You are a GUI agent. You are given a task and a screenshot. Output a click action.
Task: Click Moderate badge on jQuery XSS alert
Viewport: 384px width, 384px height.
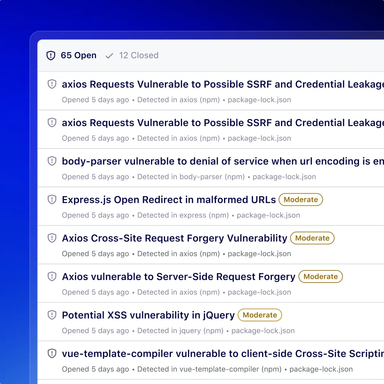tap(260, 315)
